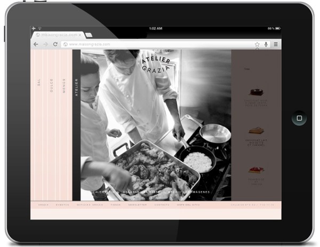Image resolution: width=320 pixels, height=247 pixels.
Task: Select the dark chocolate cake thumbnail
Action: point(256,92)
